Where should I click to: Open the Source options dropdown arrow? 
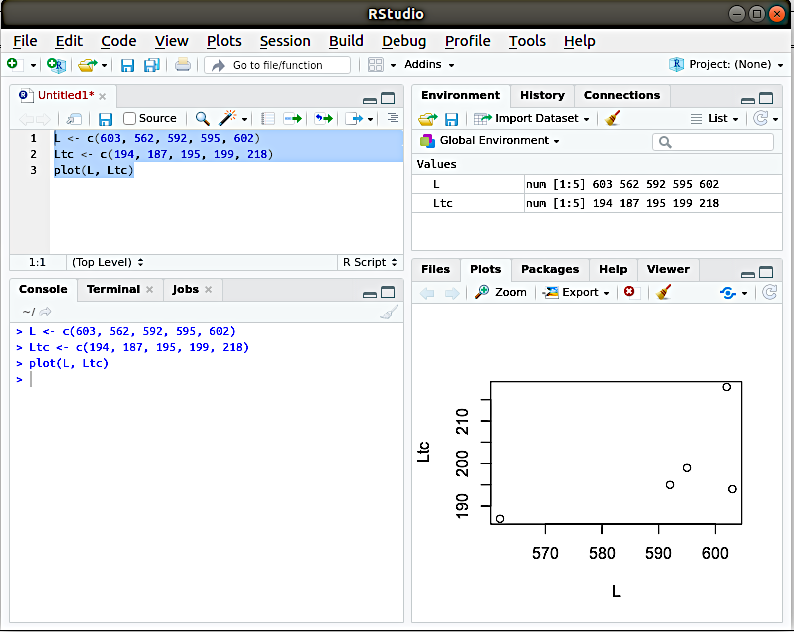[371, 119]
